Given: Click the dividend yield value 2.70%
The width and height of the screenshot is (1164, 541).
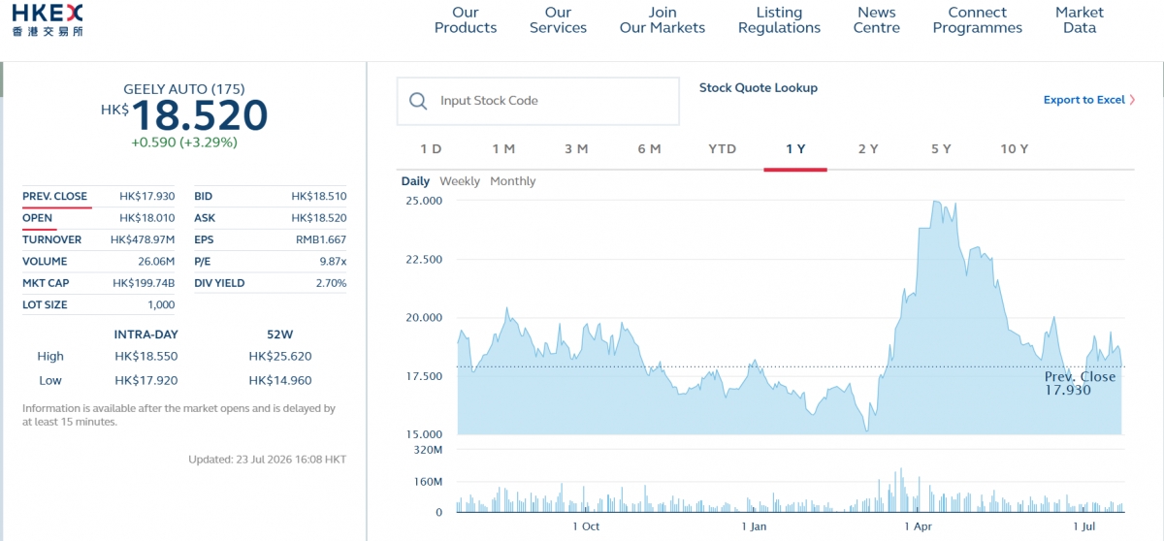Looking at the screenshot, I should pos(331,283).
